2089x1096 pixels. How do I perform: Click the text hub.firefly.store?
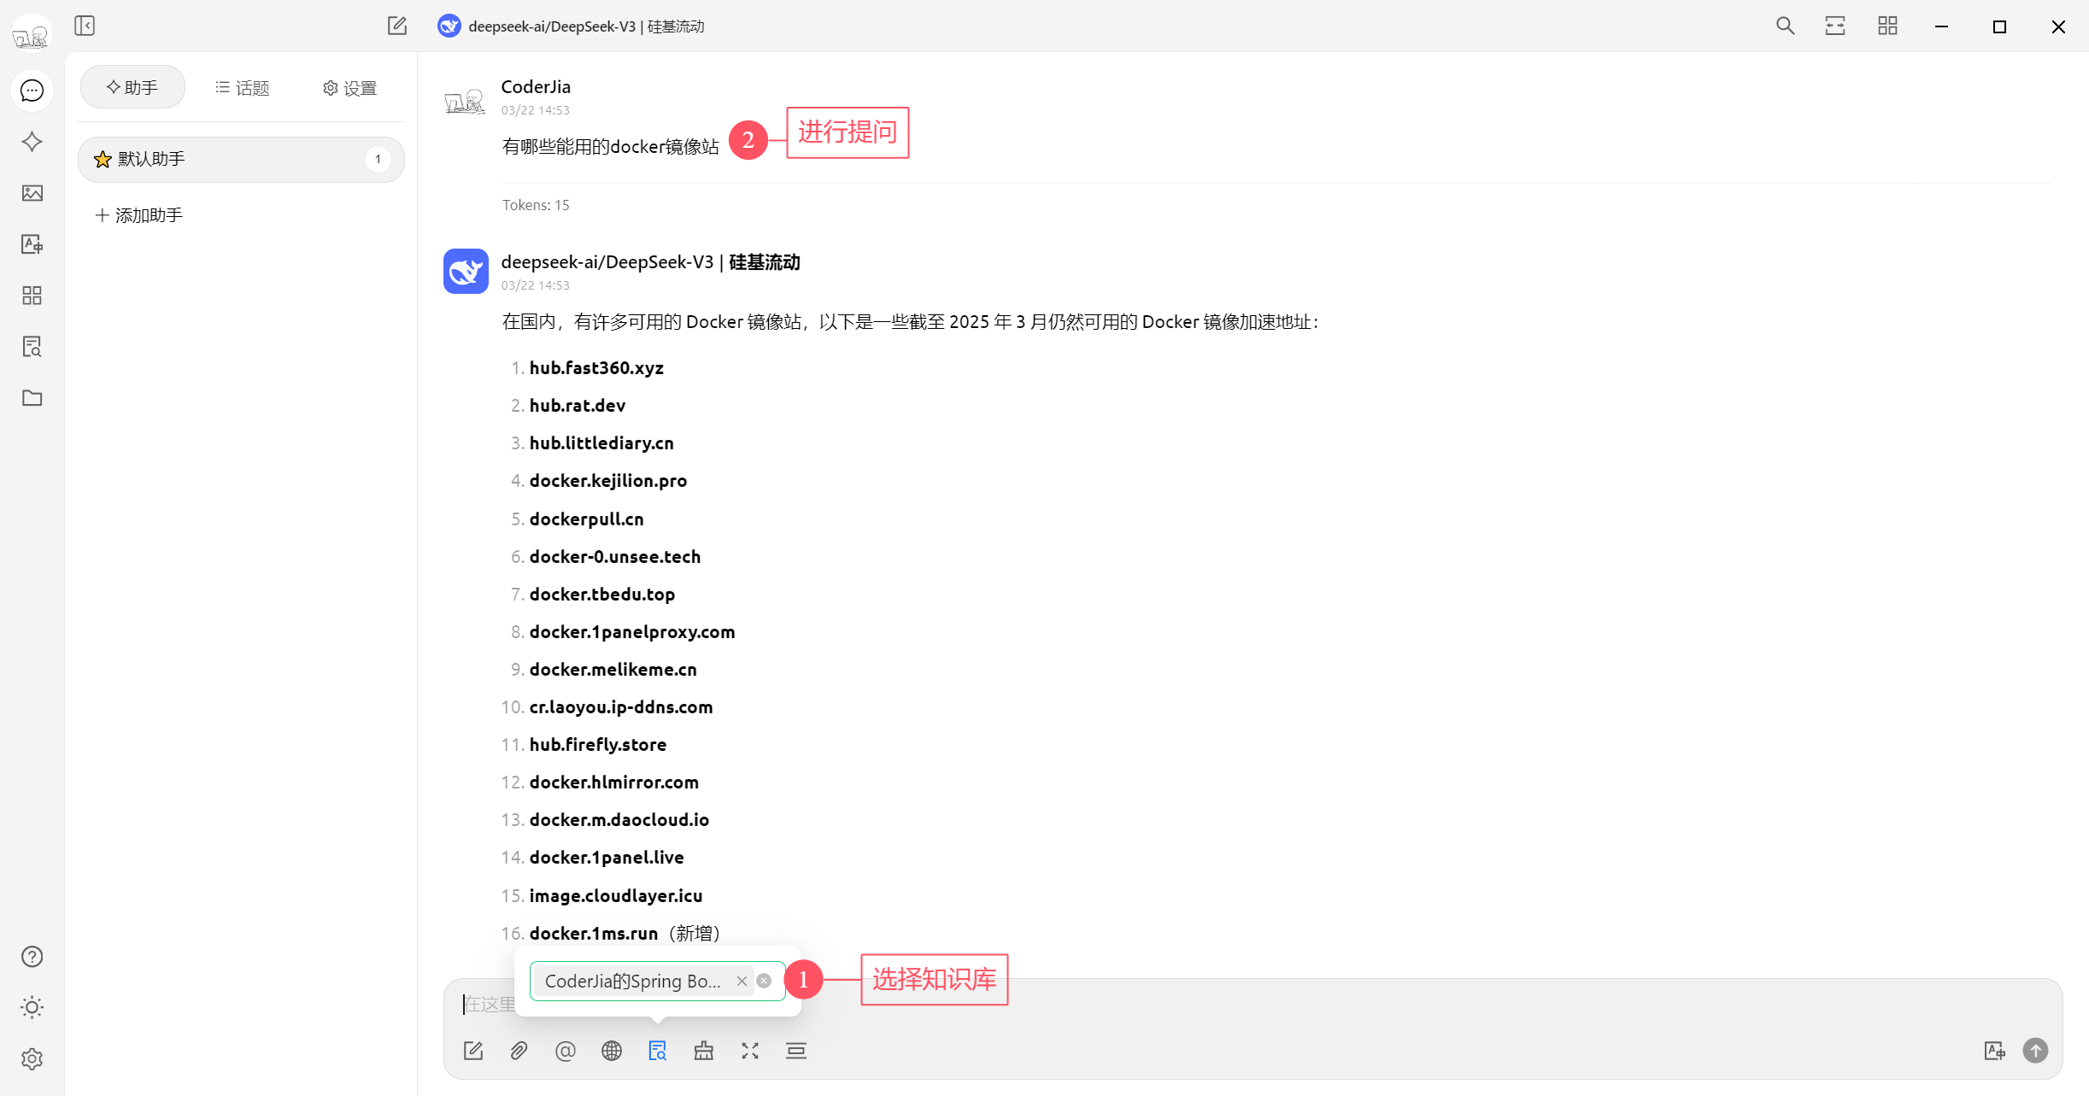point(598,745)
